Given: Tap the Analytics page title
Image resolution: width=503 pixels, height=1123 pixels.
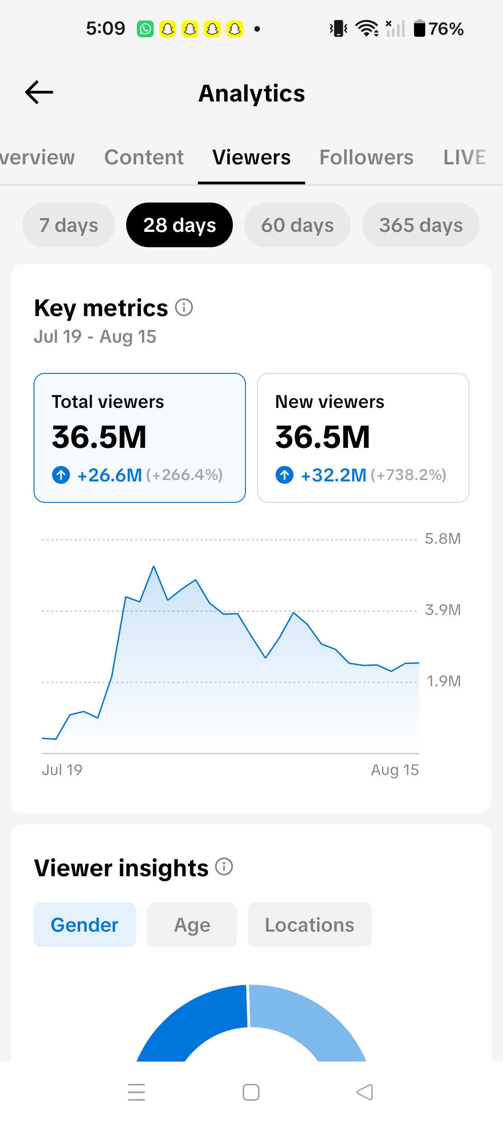Looking at the screenshot, I should click(251, 93).
